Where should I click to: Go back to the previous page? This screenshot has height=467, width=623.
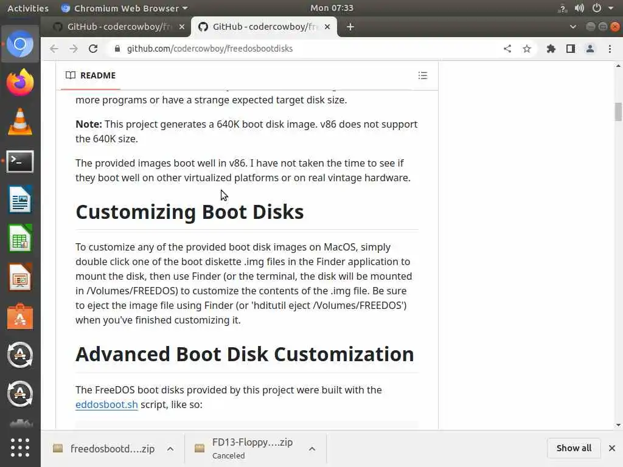click(54, 49)
